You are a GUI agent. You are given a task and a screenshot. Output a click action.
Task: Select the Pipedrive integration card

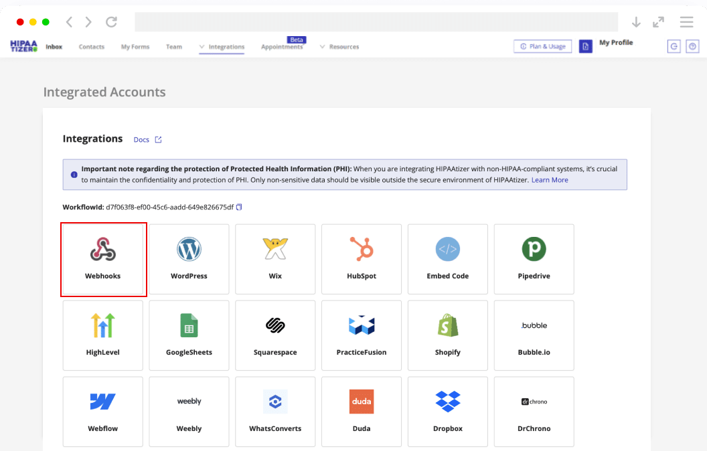point(534,259)
